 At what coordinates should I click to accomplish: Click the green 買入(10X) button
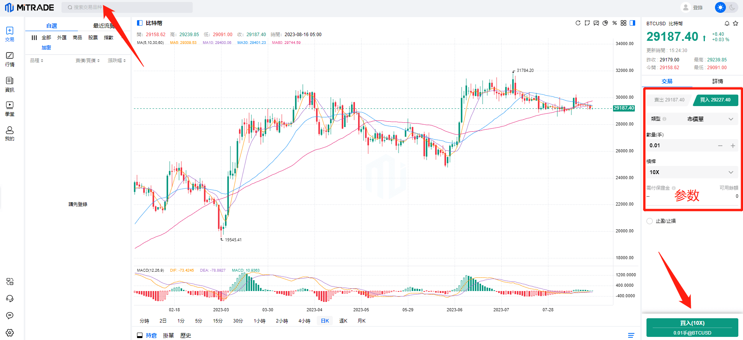tap(692, 327)
